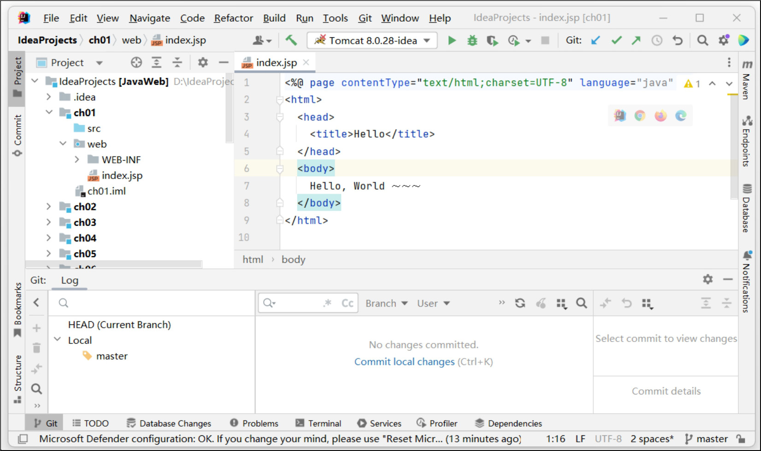The width and height of the screenshot is (761, 451).
Task: Open in Chrome browser icon in editor
Action: click(640, 116)
